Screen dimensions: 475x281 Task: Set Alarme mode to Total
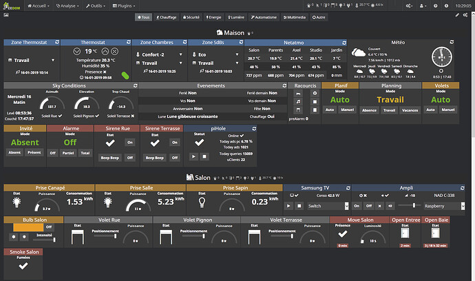click(x=85, y=153)
